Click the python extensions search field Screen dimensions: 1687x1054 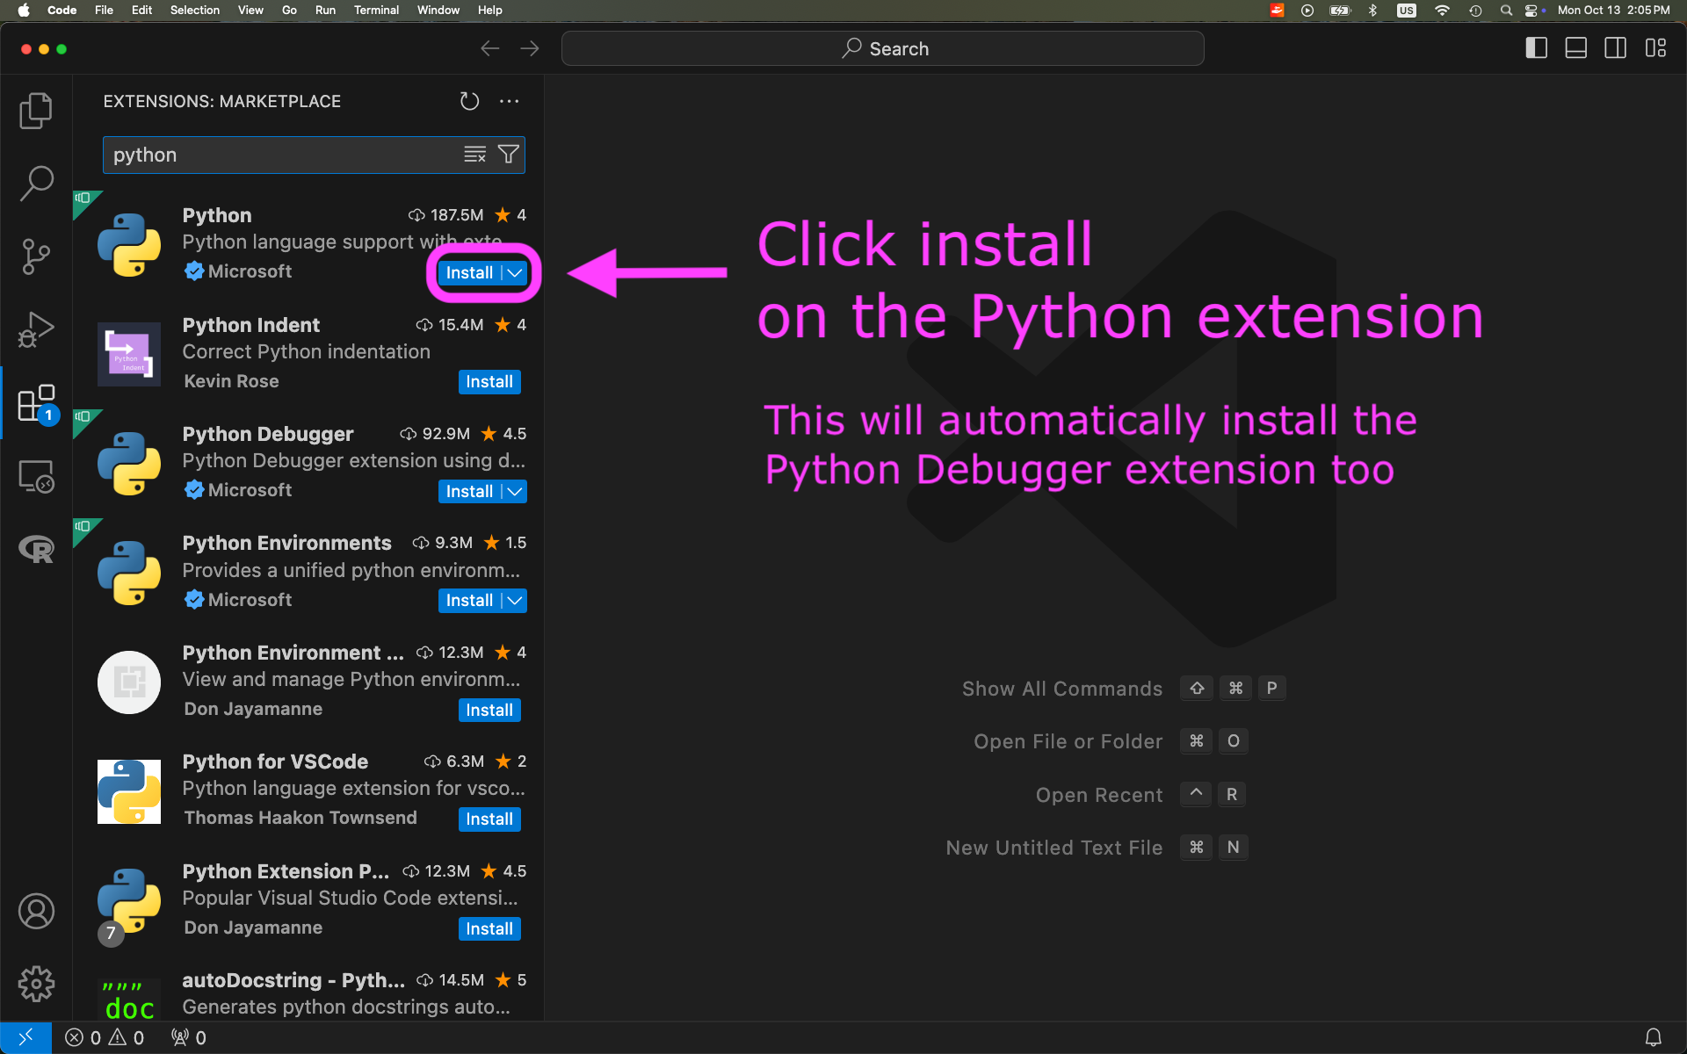pyautogui.click(x=281, y=155)
